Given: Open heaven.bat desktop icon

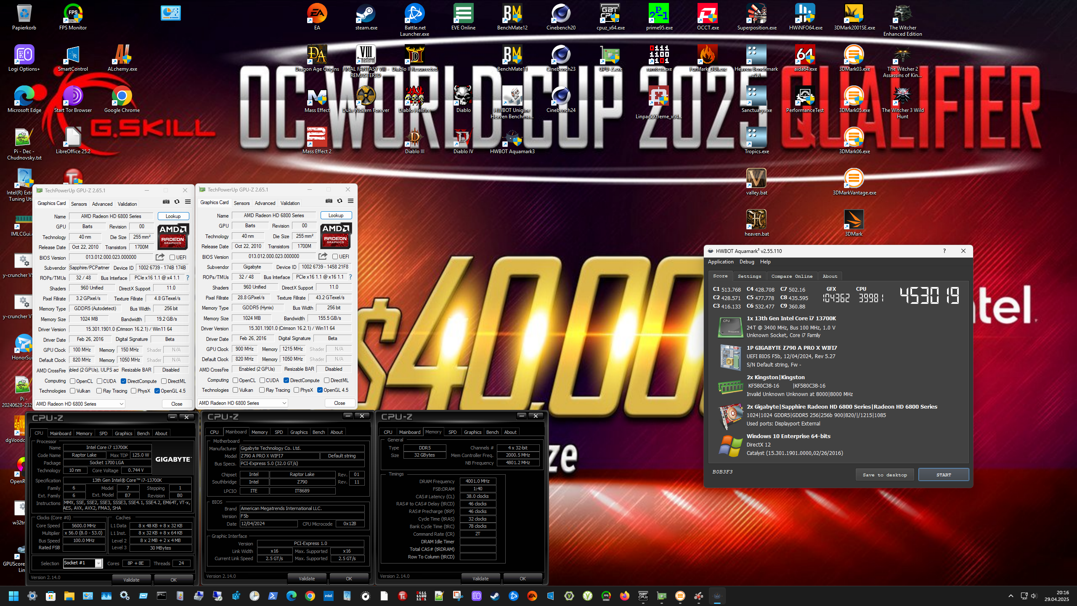Looking at the screenshot, I should pos(756,223).
